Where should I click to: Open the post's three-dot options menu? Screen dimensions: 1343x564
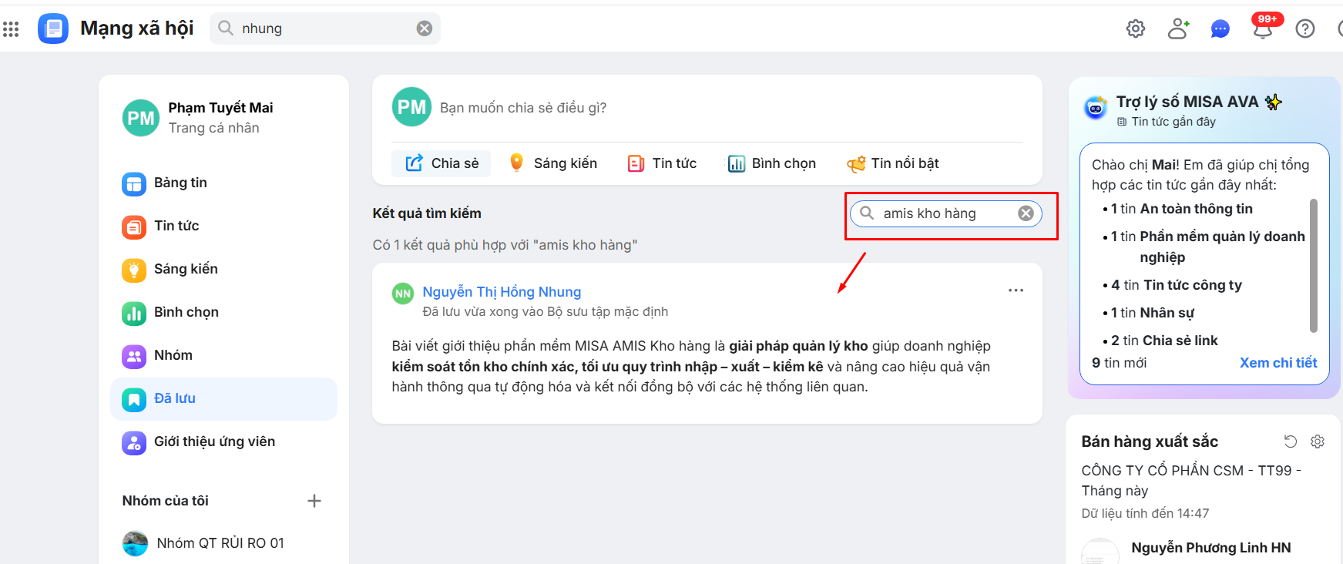pos(1016,290)
